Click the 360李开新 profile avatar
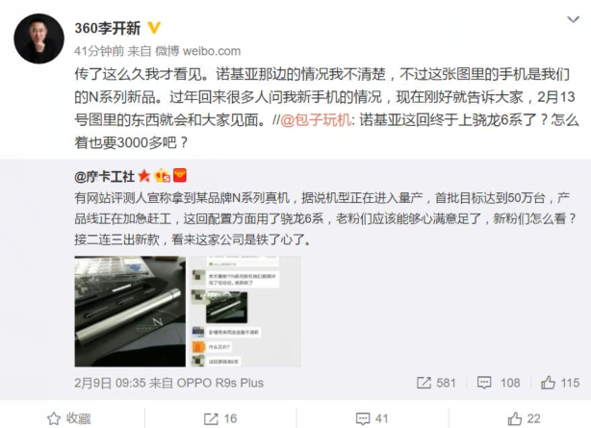Viewport: 591px width, 428px height. click(x=39, y=38)
